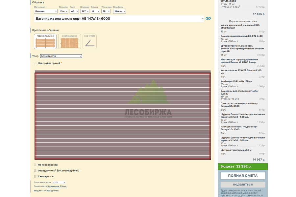Click subtotal '14 967 р.' value

[259, 160]
